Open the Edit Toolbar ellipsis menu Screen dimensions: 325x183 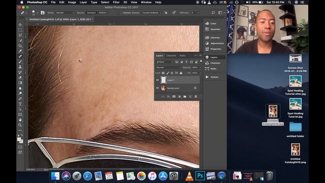click(20, 130)
